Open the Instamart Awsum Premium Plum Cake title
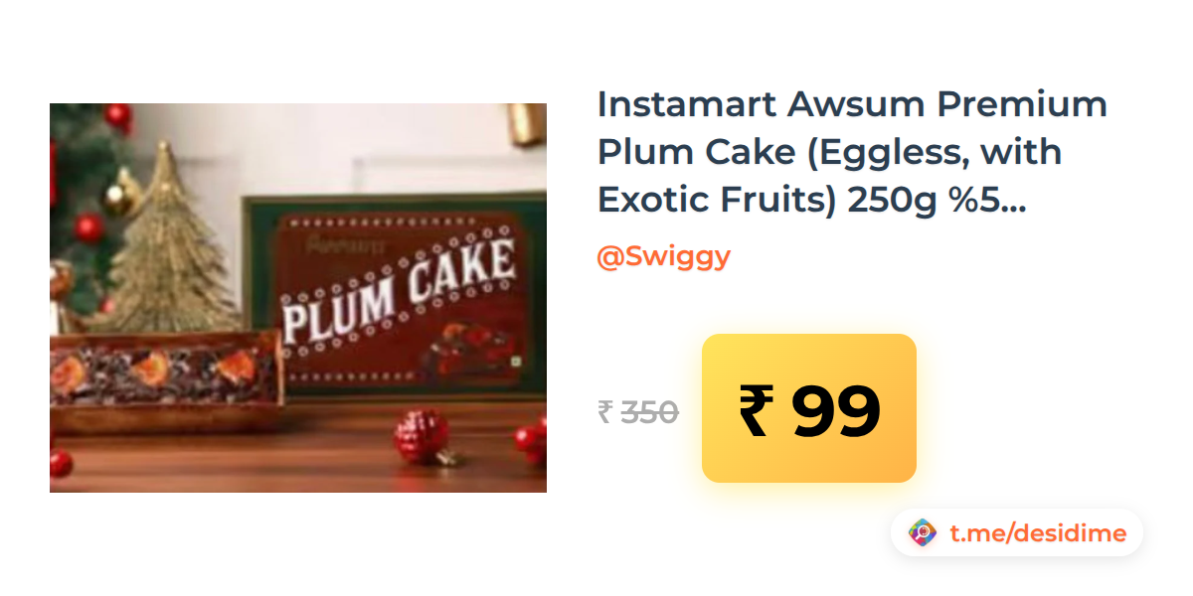The image size is (1193, 596). coord(852,152)
